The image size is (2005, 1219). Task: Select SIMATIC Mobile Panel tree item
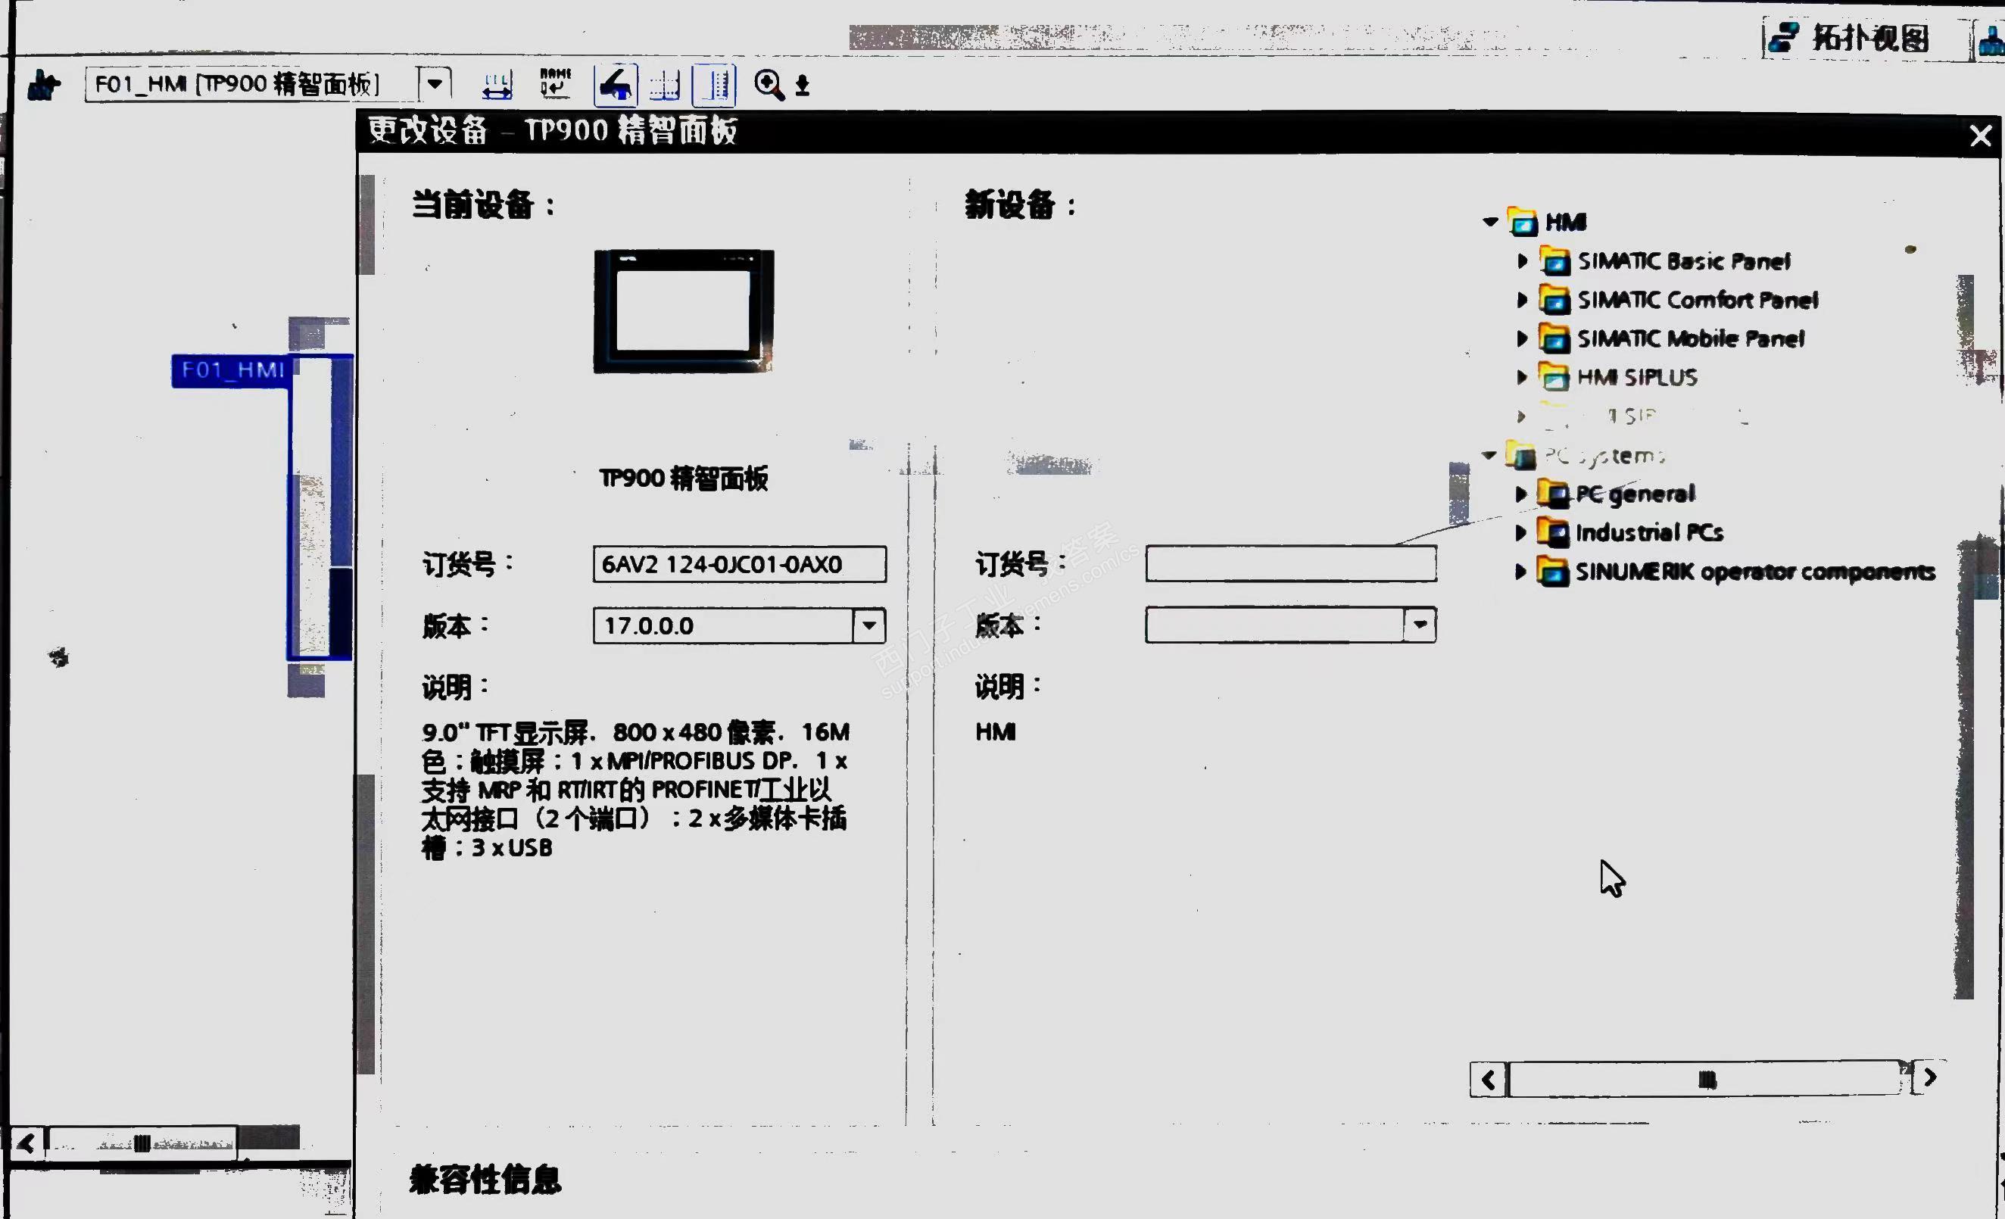tap(1690, 338)
